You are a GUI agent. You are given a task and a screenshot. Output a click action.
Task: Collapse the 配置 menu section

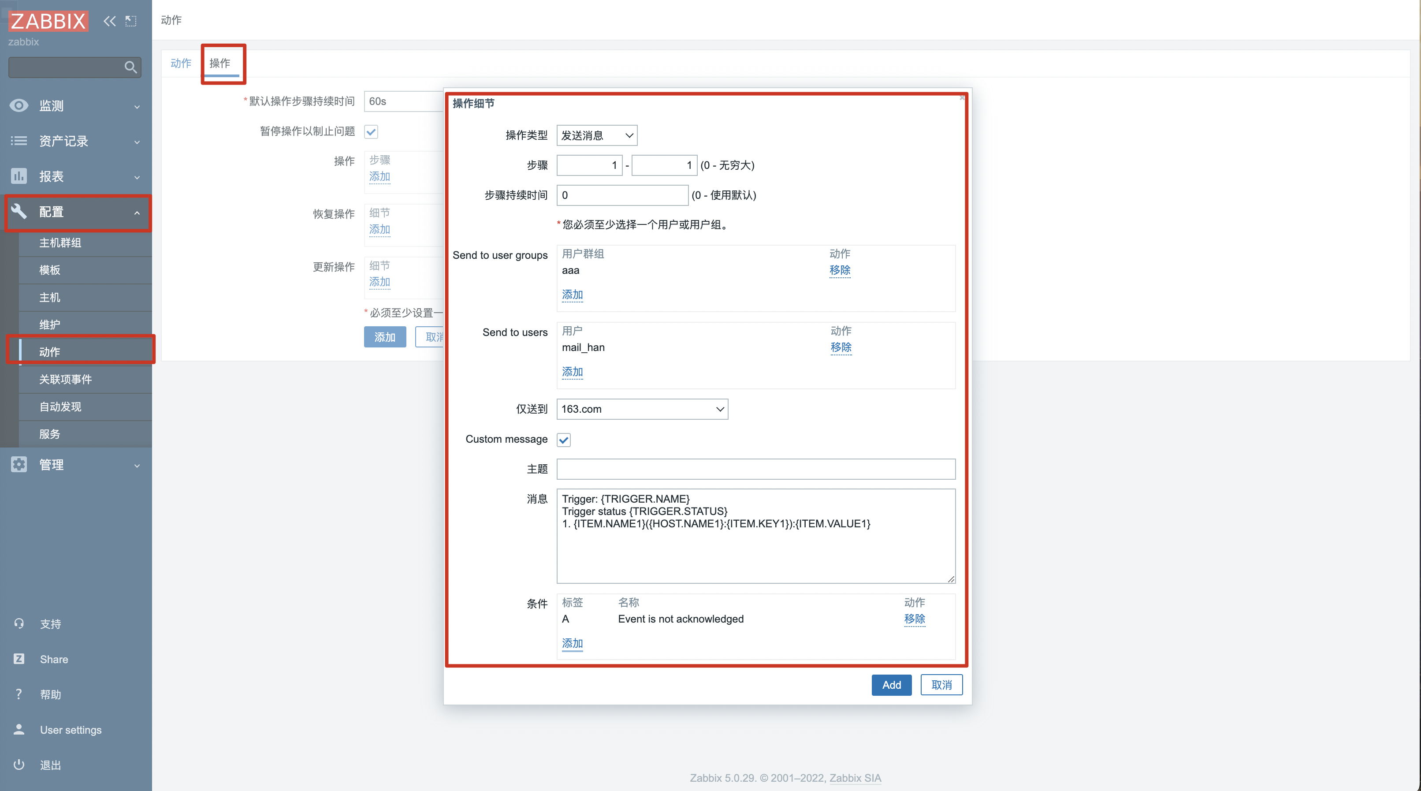pyautogui.click(x=76, y=212)
